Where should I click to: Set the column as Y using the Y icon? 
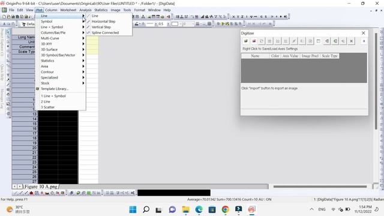[238, 17]
